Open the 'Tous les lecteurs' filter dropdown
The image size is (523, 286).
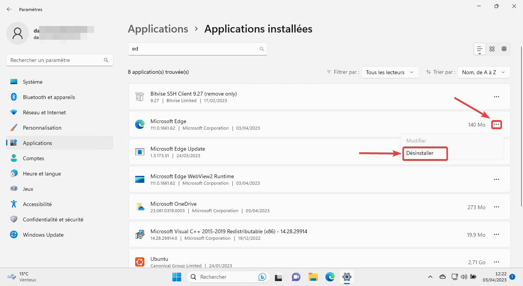[390, 72]
